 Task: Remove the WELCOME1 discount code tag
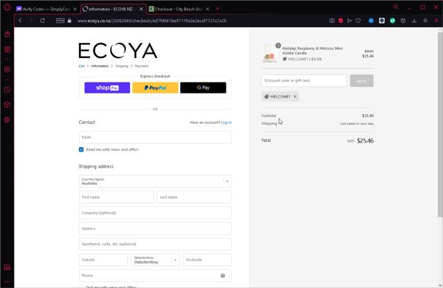point(295,97)
